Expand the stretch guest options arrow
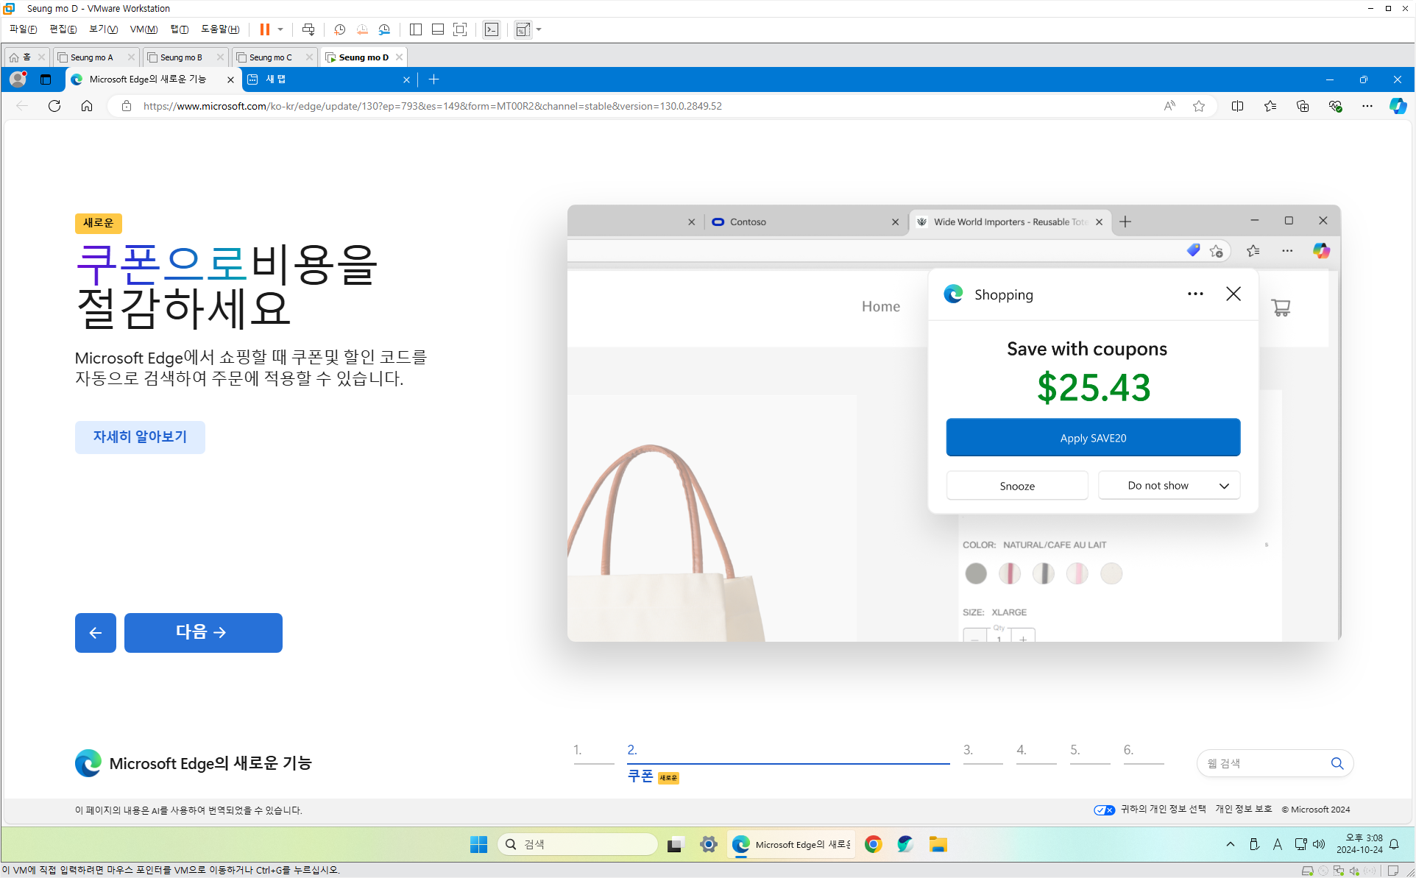1416x878 pixels. (539, 29)
